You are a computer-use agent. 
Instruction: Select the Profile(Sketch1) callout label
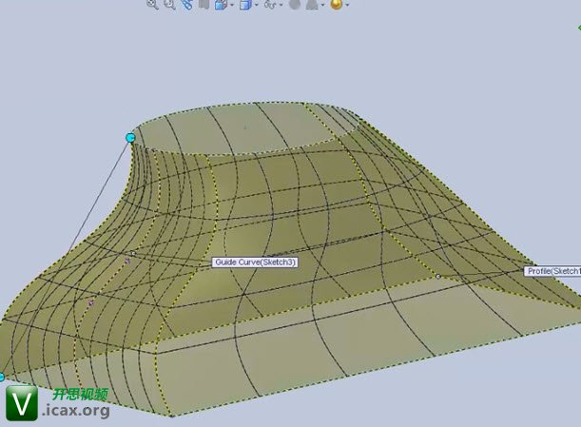point(552,271)
